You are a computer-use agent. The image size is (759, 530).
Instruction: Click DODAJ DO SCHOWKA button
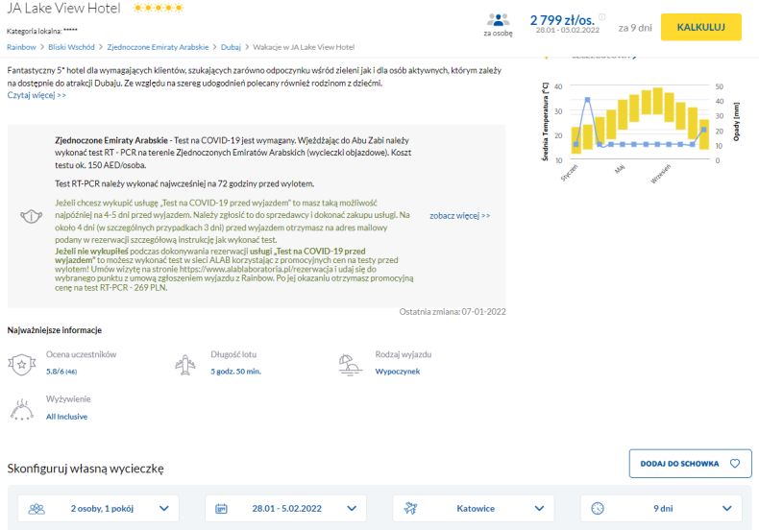pyautogui.click(x=690, y=463)
